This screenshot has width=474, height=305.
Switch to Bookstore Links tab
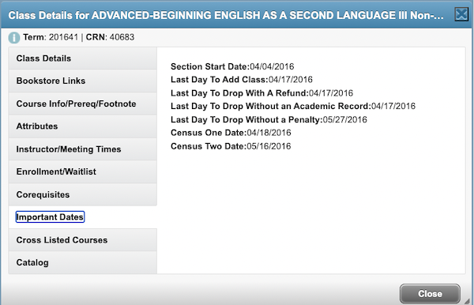point(82,81)
